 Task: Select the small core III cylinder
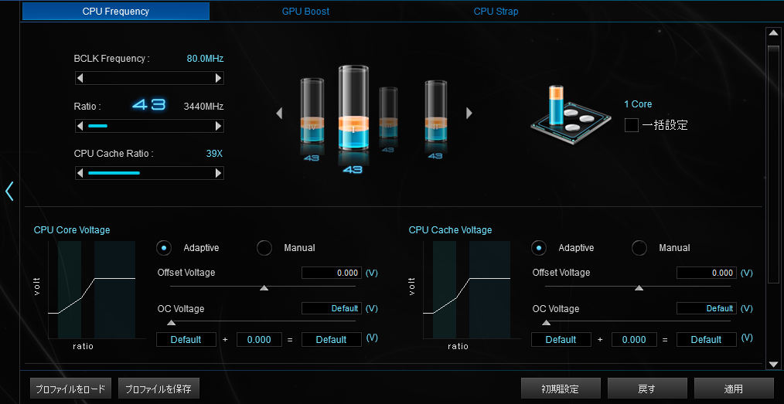point(388,114)
